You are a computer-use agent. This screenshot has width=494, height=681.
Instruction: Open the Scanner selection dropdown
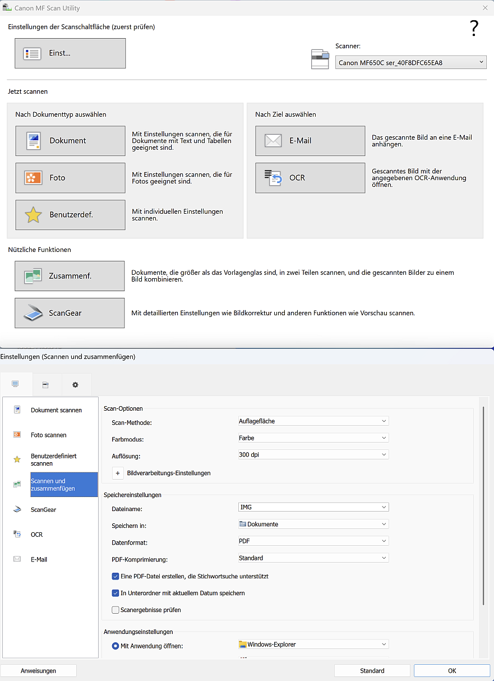[411, 62]
